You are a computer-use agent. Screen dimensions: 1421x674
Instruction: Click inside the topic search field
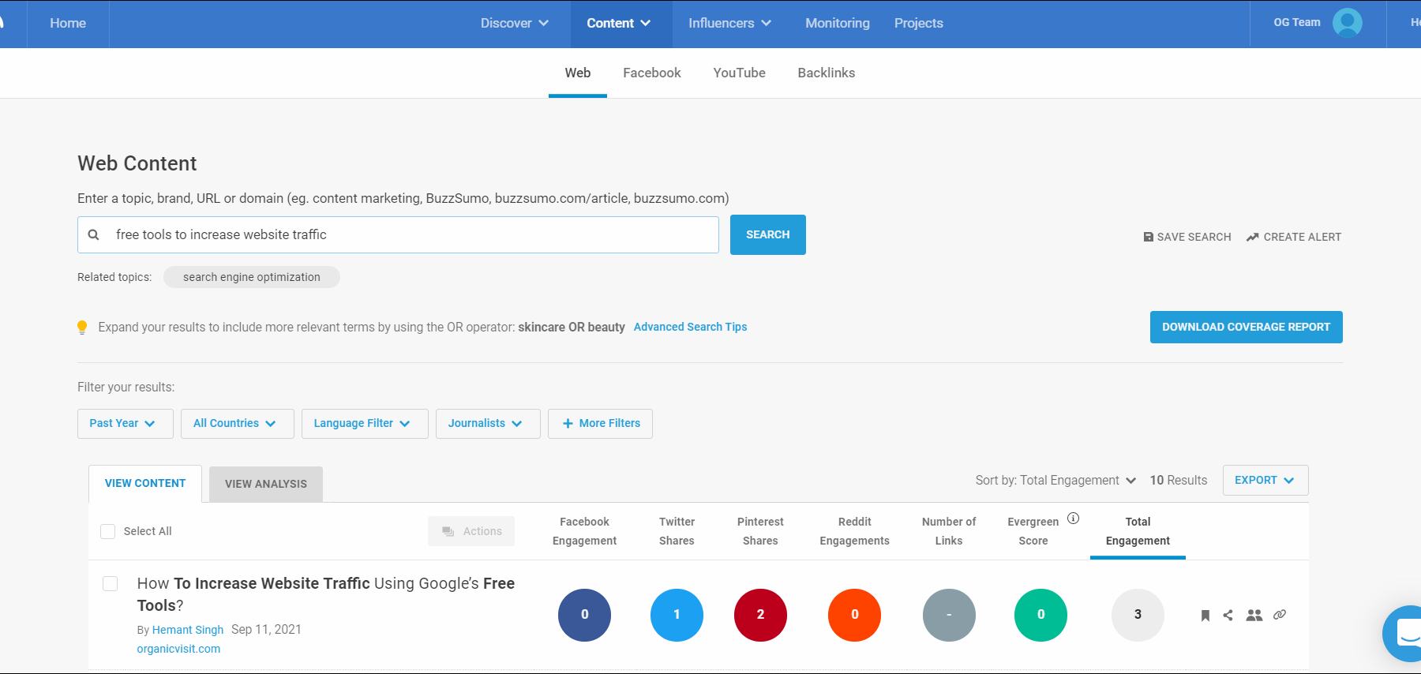[x=411, y=234]
